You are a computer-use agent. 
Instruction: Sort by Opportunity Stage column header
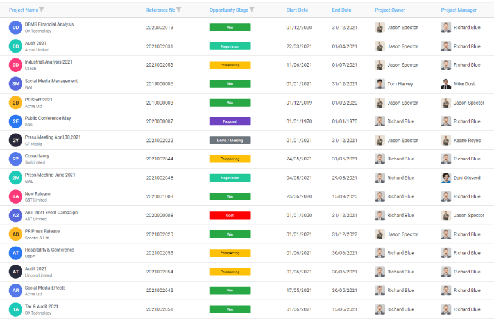tap(229, 10)
